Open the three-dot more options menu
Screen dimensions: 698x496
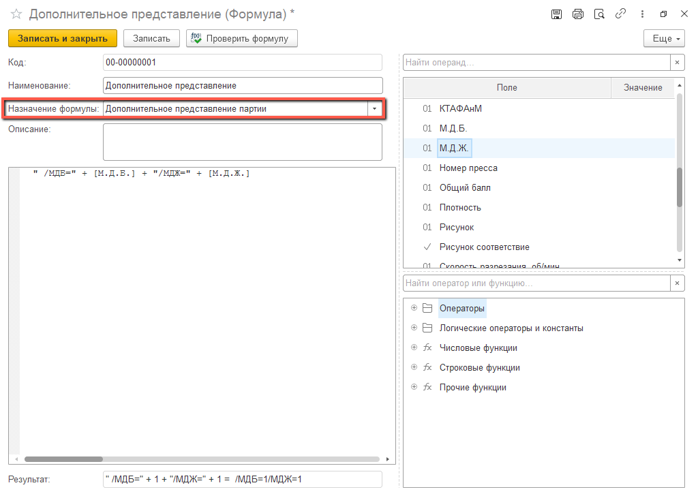click(641, 14)
